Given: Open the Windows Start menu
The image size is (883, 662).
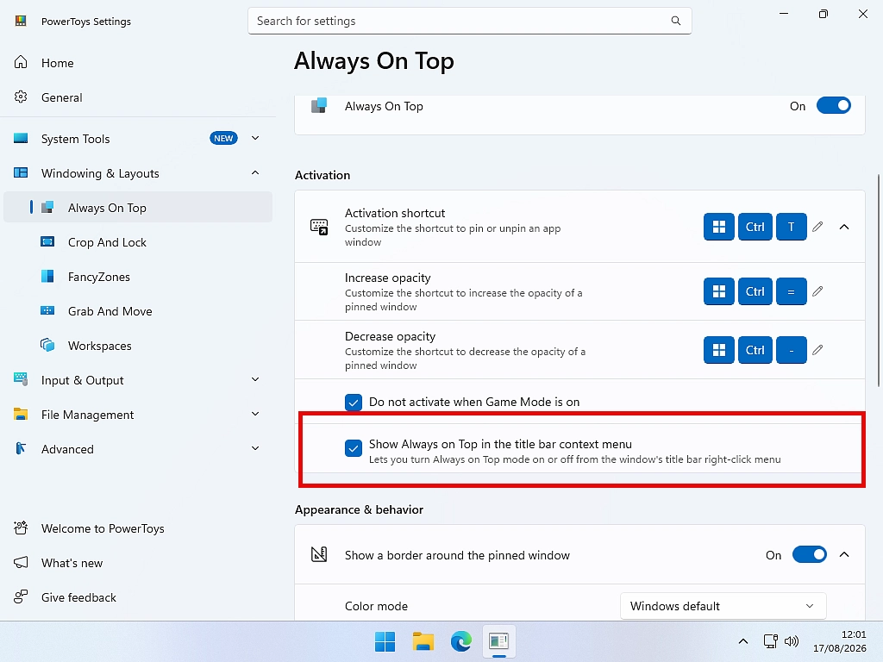Looking at the screenshot, I should [385, 641].
